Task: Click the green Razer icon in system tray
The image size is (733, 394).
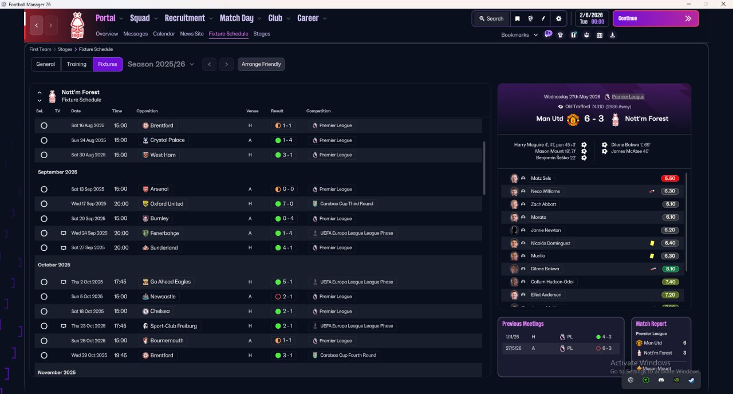Action: coord(646,380)
